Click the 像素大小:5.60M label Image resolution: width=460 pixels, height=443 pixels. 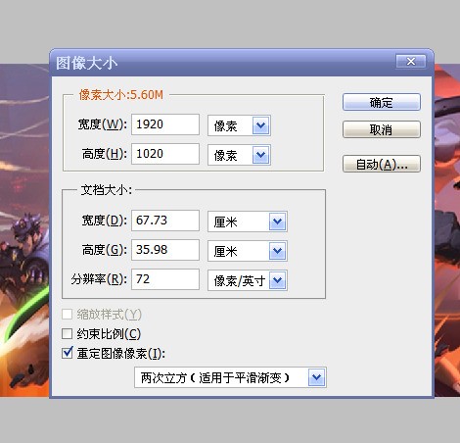pos(120,95)
